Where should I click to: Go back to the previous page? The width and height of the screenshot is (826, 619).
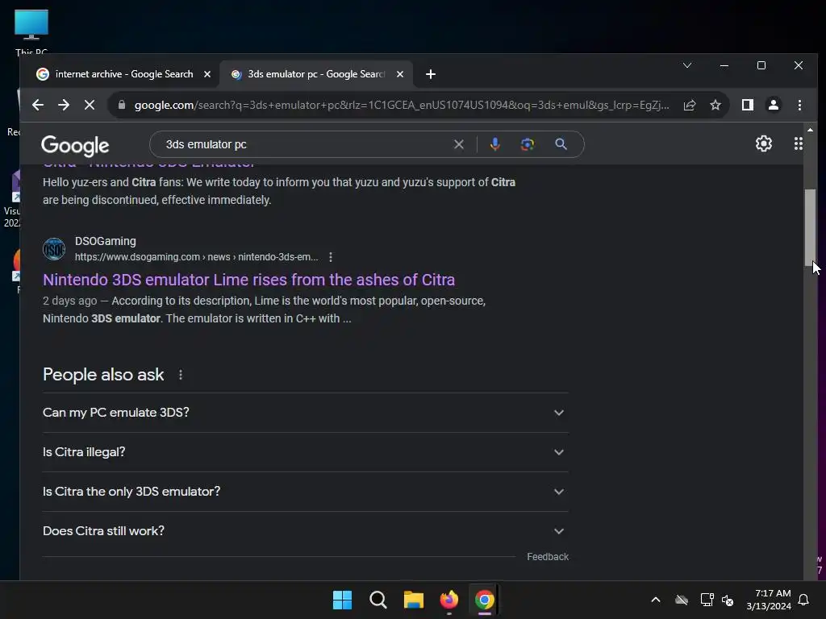[37, 105]
